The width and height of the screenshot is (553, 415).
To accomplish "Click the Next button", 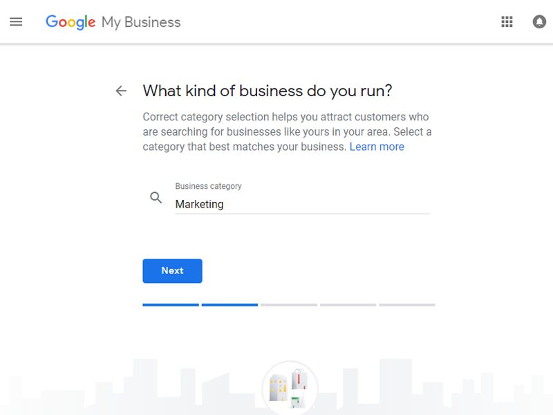I will (172, 270).
